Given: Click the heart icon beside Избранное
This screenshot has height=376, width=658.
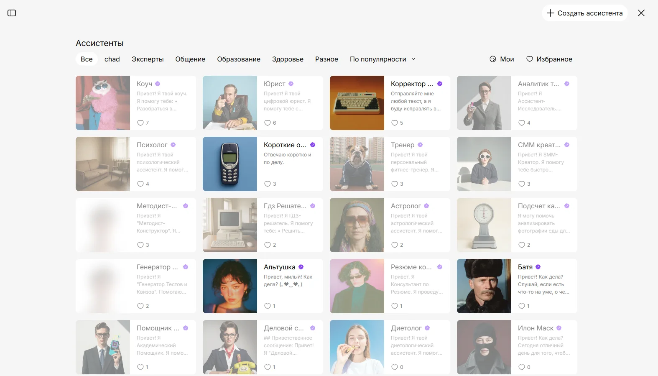Looking at the screenshot, I should coord(530,59).
